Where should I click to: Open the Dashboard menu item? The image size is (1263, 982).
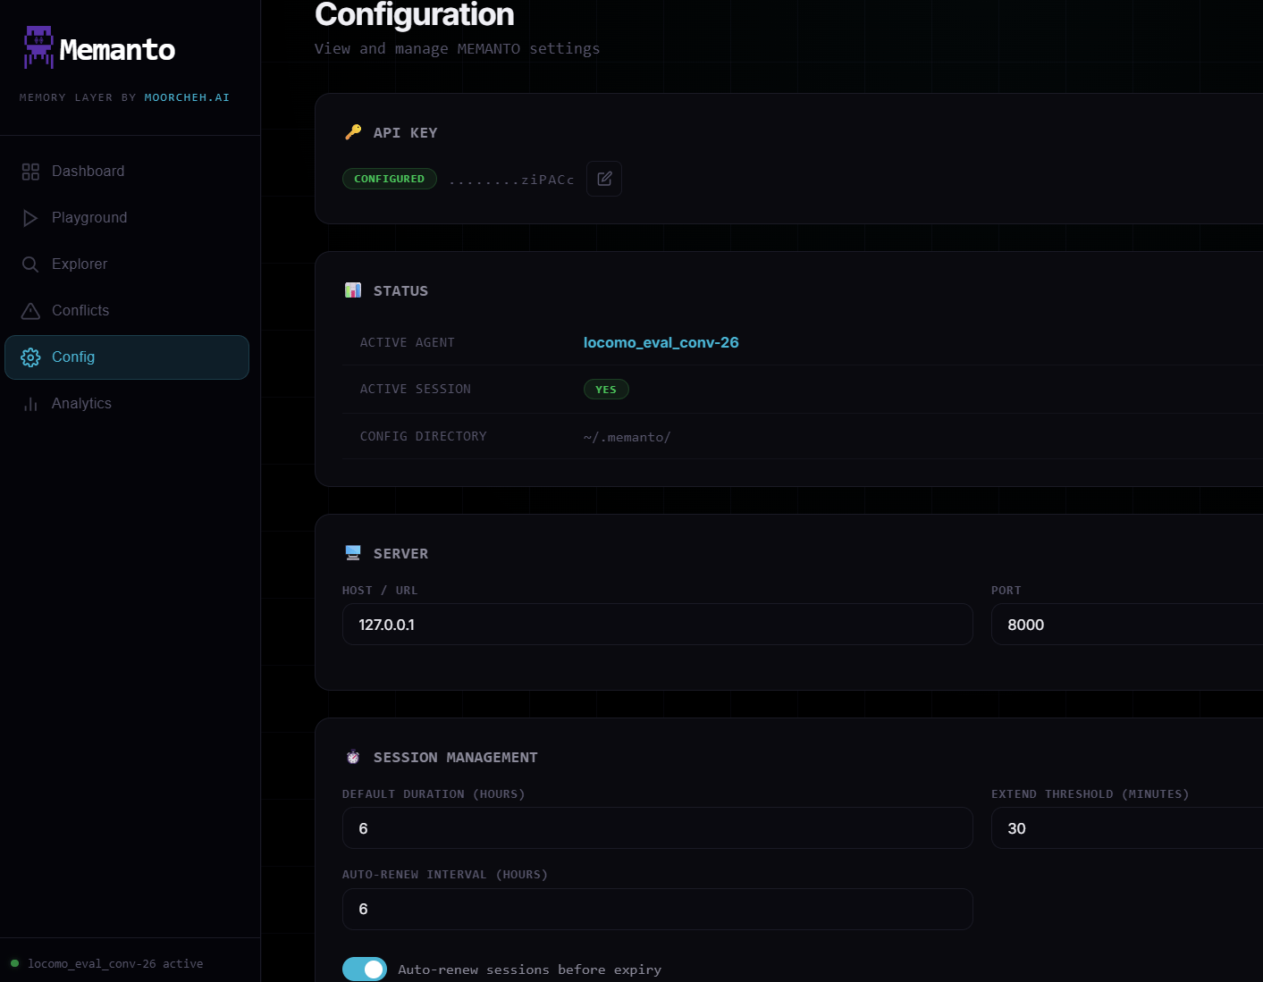tap(127, 172)
